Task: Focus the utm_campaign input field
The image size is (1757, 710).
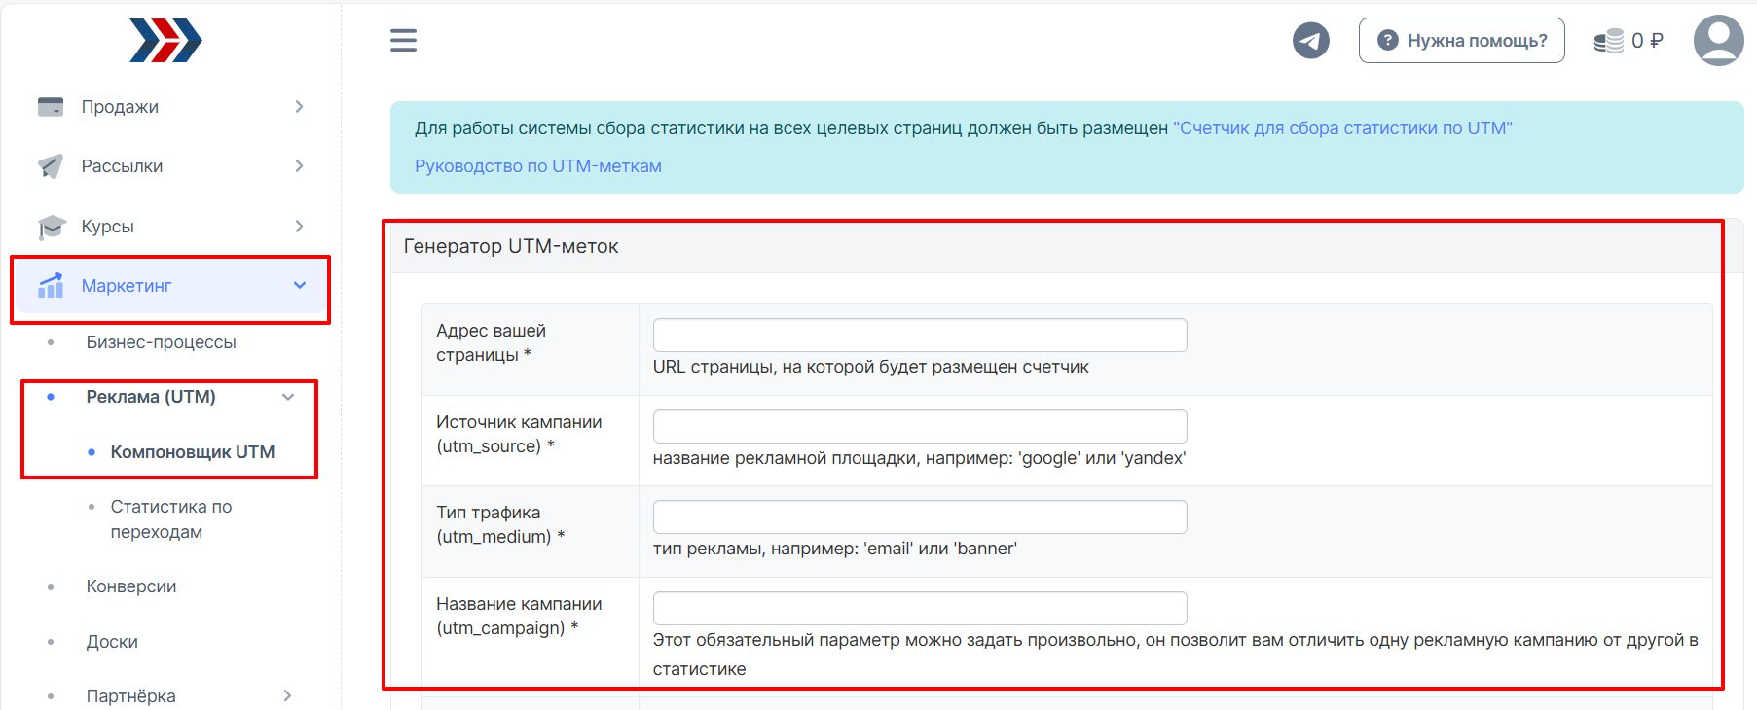Action: tap(920, 608)
